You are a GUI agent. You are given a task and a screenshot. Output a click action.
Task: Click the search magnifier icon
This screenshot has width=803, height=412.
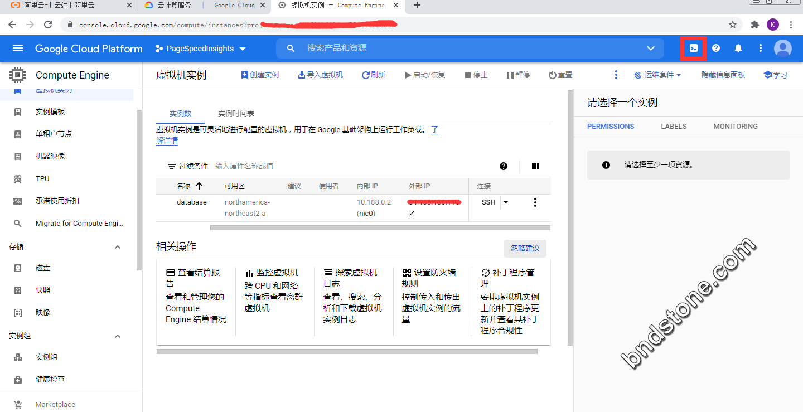[x=291, y=49]
